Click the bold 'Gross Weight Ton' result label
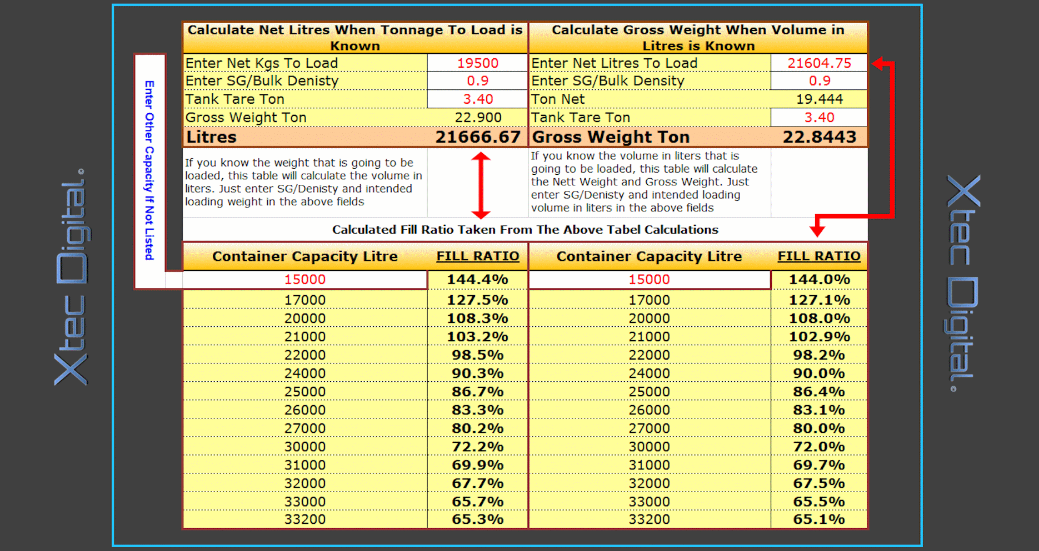 pyautogui.click(x=611, y=137)
